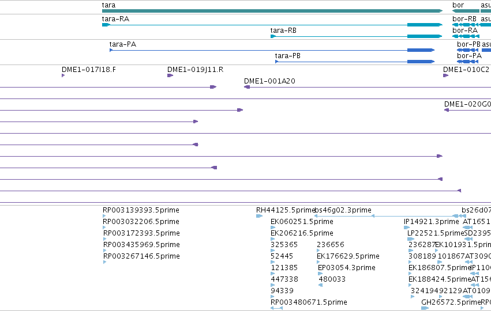Viewport: 491px width, 311px height.
Task: Click the RH44125.5prime EST arrow
Action: (259, 216)
